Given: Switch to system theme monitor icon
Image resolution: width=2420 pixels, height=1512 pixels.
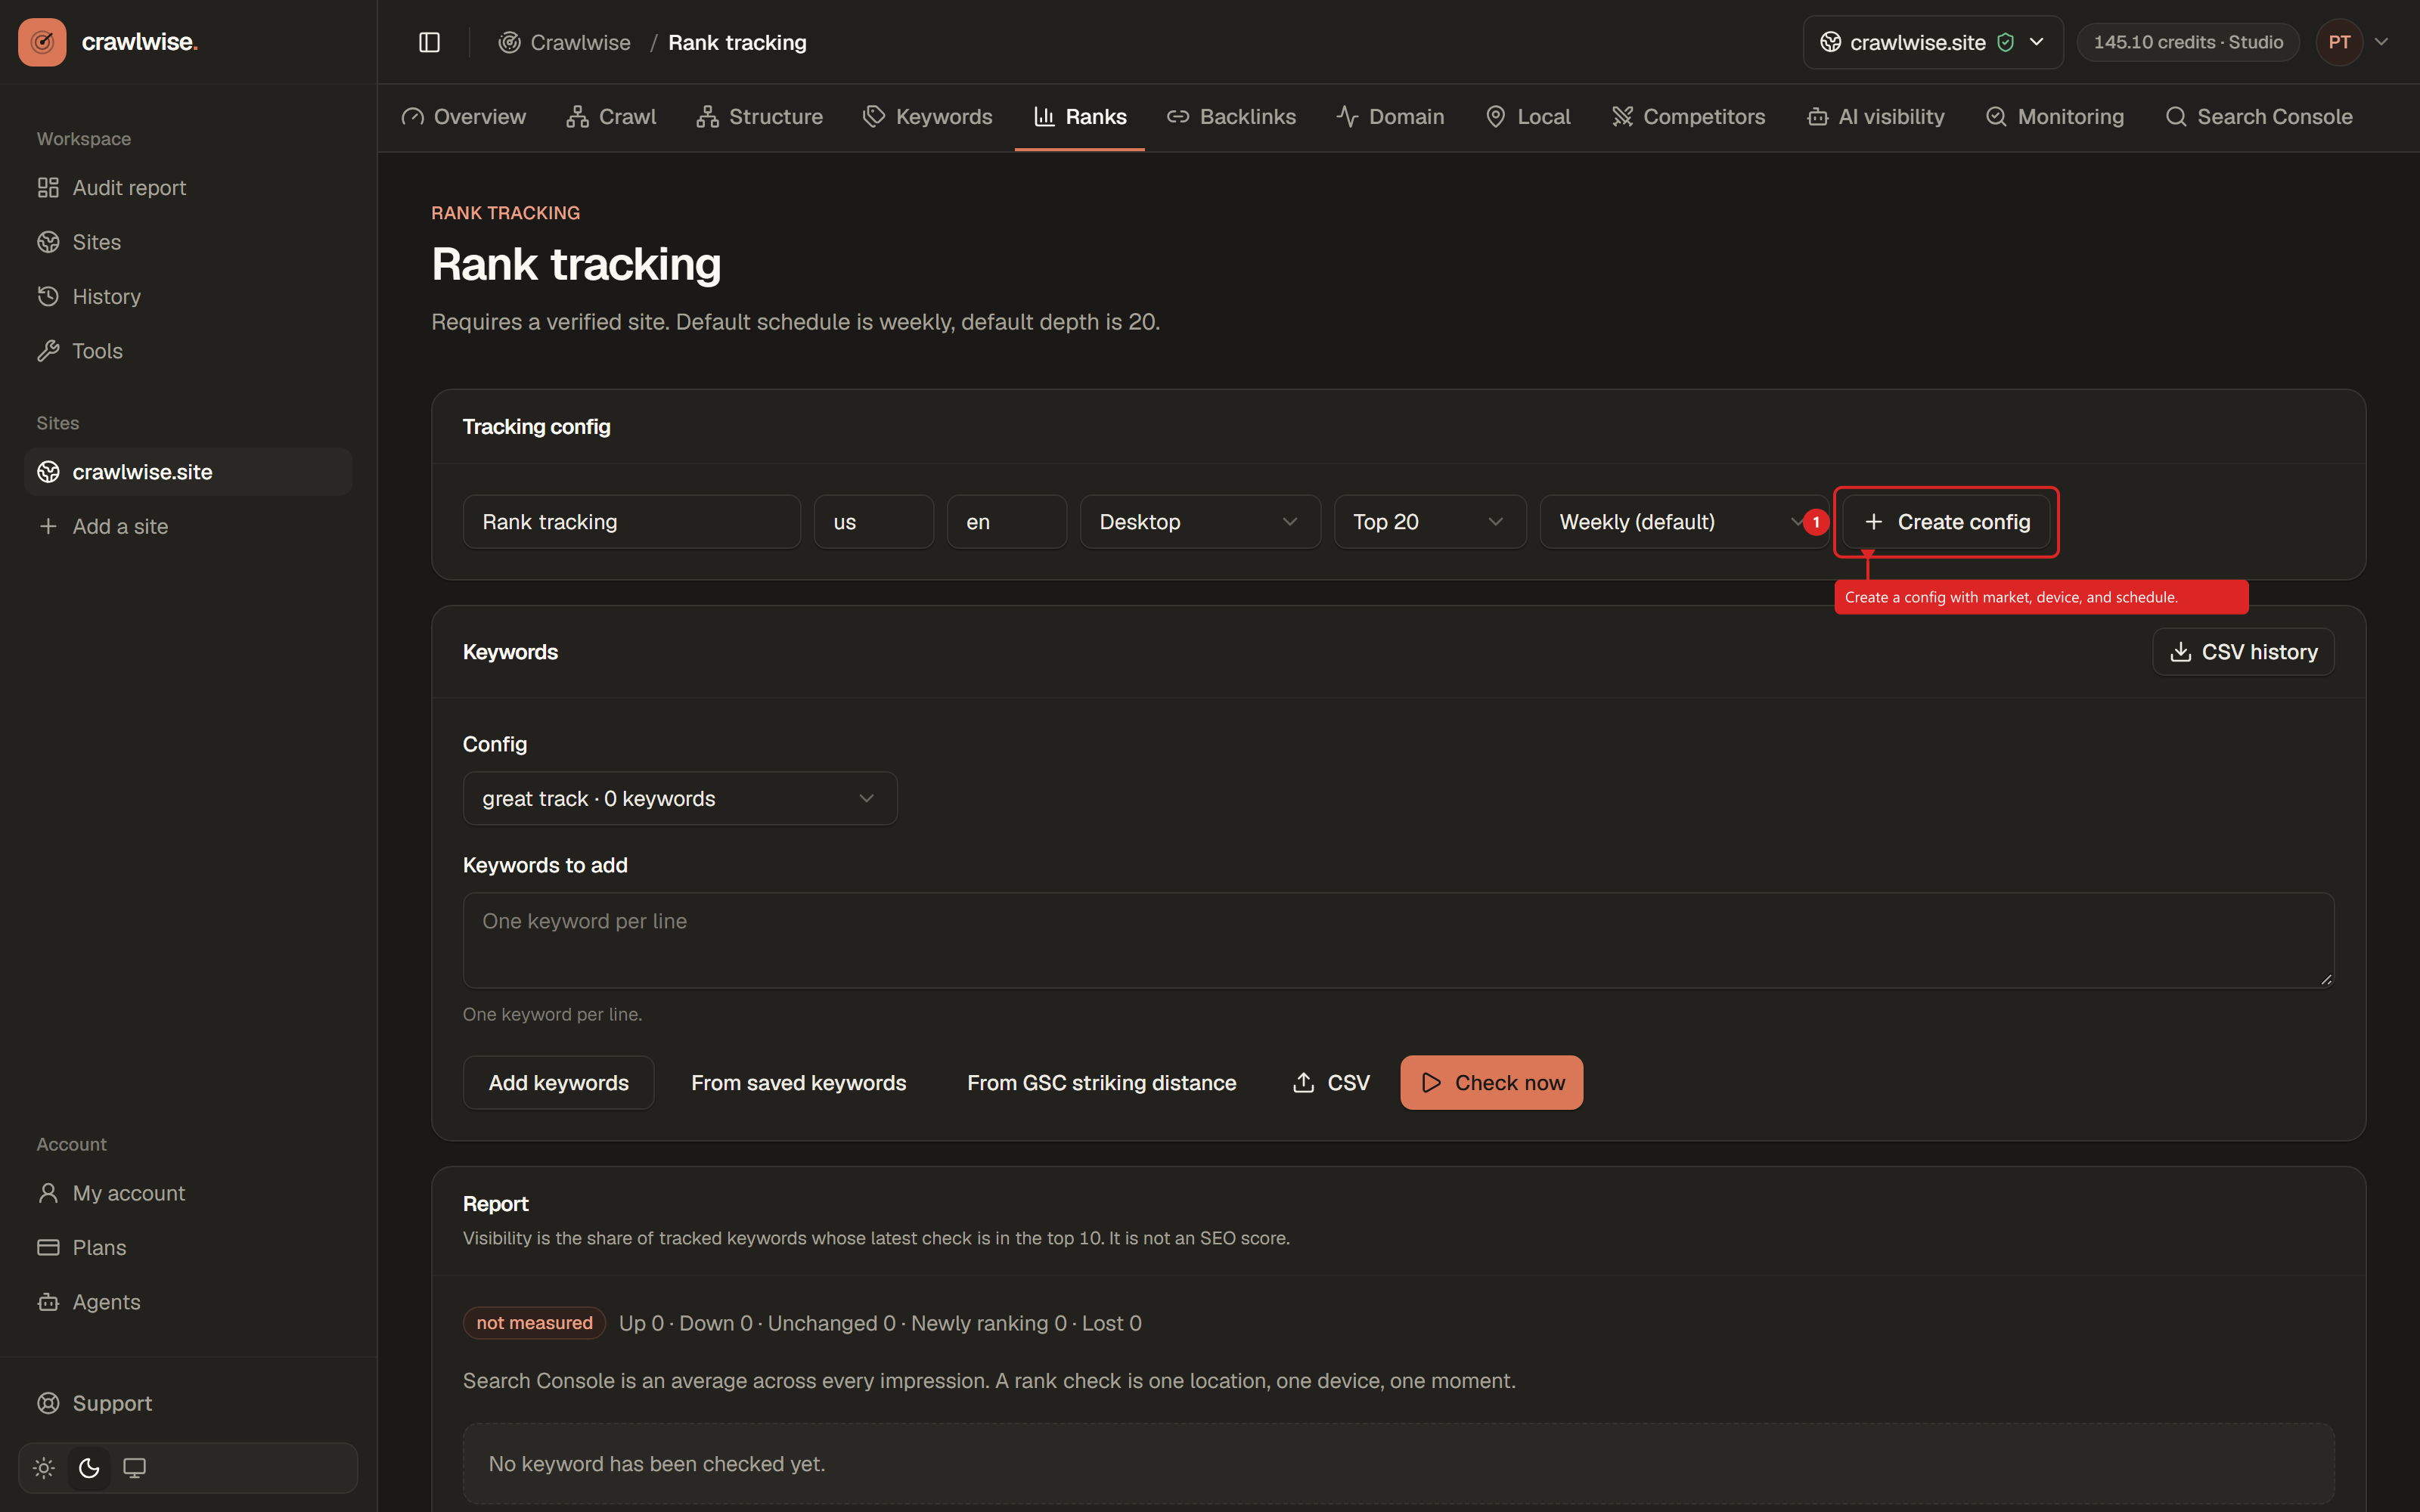Looking at the screenshot, I should pyautogui.click(x=134, y=1467).
